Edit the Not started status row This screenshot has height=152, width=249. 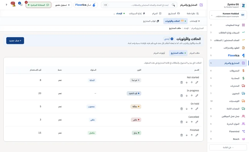[x=197, y=82]
